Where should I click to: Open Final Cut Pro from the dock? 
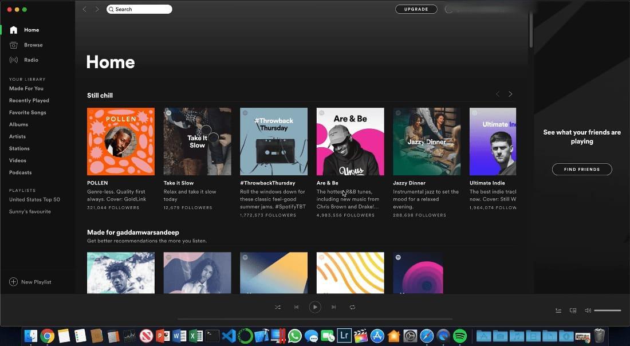click(x=361, y=336)
